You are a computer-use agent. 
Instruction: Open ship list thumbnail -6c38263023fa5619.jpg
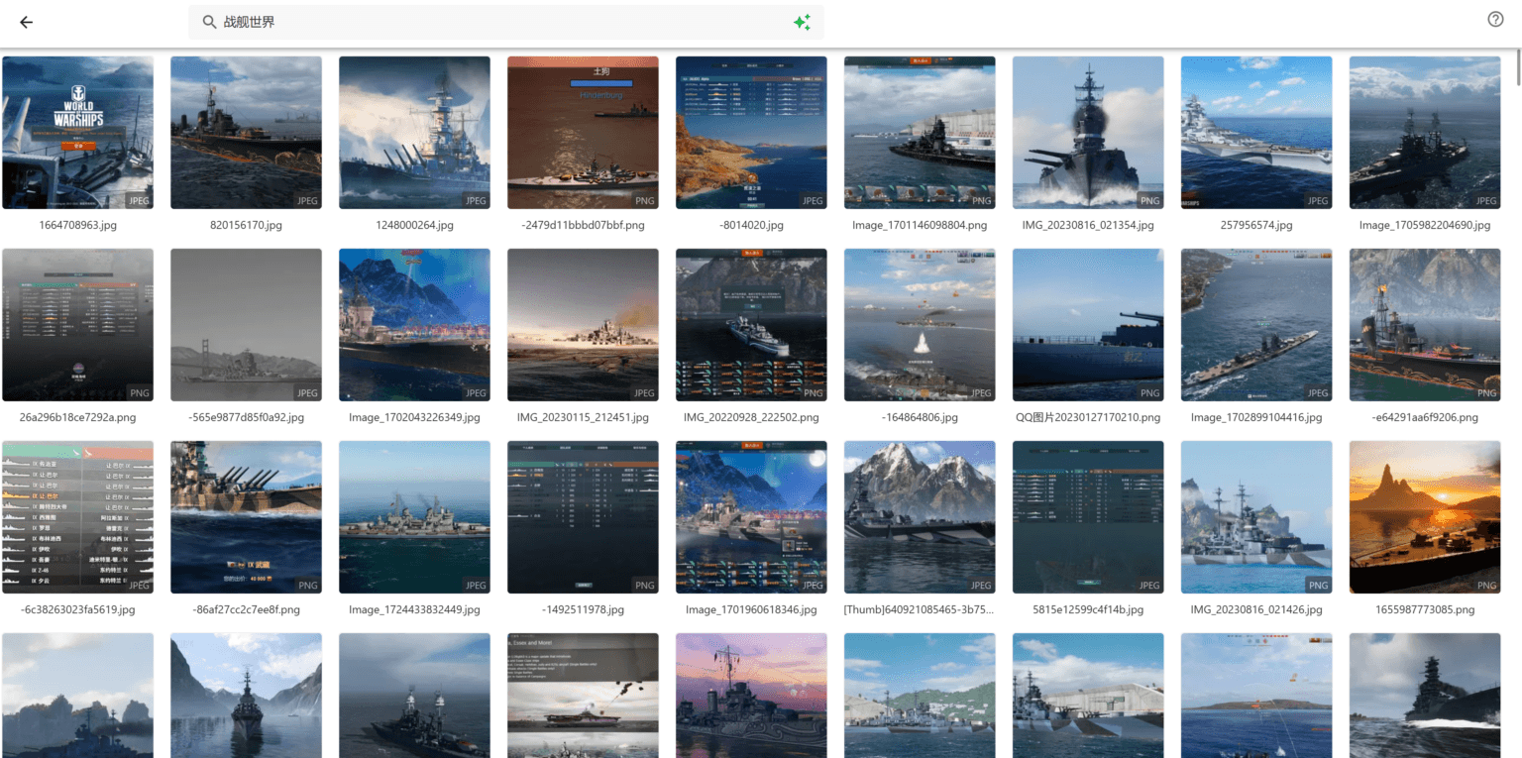click(78, 517)
